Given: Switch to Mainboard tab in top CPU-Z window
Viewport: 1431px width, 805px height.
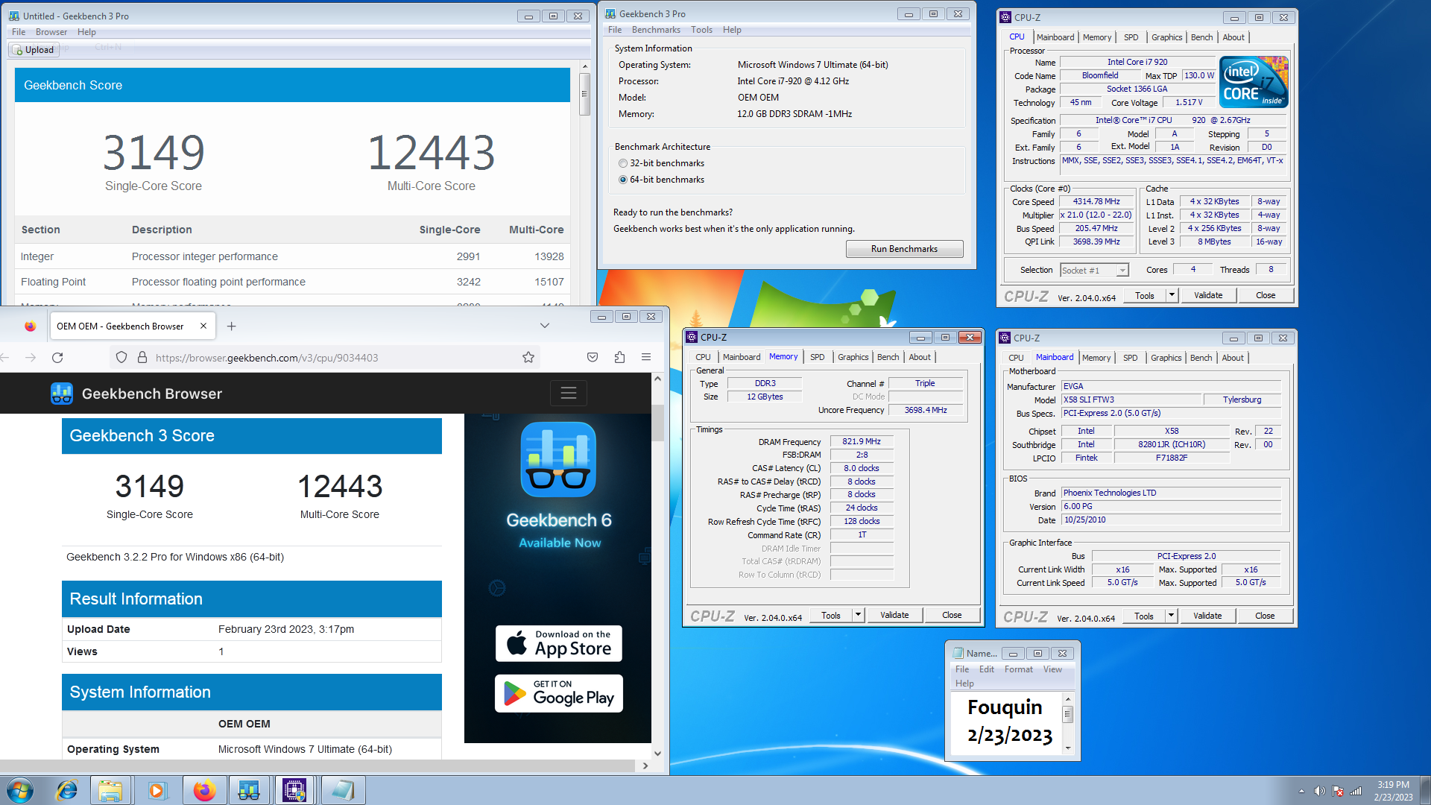Looking at the screenshot, I should click(x=1055, y=37).
